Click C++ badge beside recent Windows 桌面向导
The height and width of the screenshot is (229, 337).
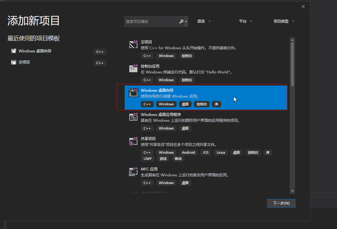[100, 52]
